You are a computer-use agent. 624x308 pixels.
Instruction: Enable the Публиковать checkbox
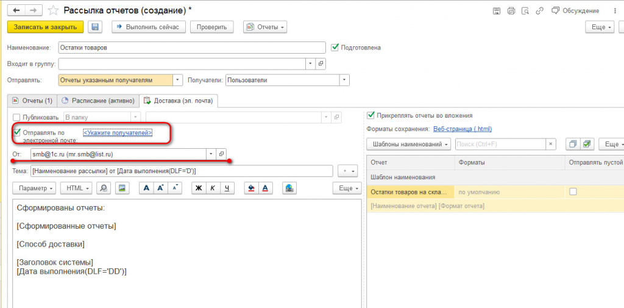coord(16,117)
